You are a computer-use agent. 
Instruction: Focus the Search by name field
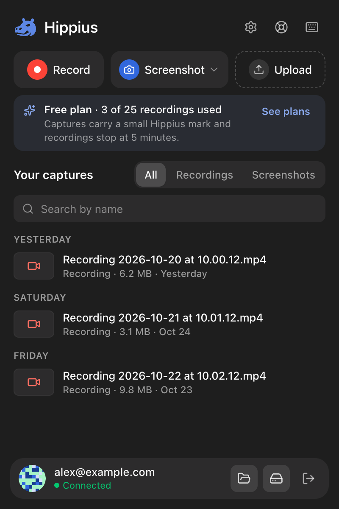(x=169, y=209)
